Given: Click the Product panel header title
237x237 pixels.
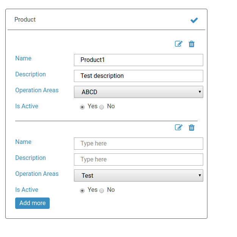Looking at the screenshot, I should 25,20.
